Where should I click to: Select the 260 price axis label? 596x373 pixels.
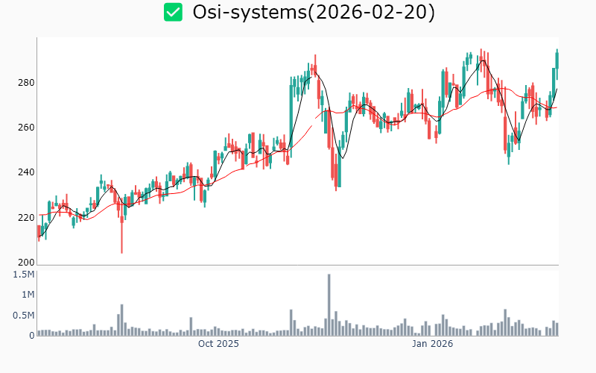point(25,128)
